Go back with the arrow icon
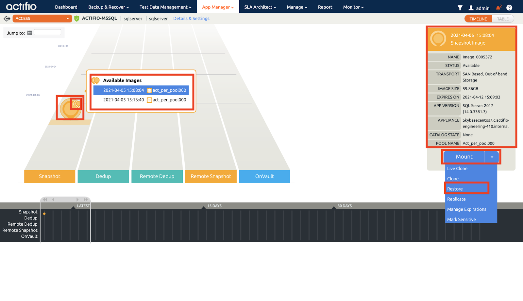The image size is (523, 301). point(7,19)
